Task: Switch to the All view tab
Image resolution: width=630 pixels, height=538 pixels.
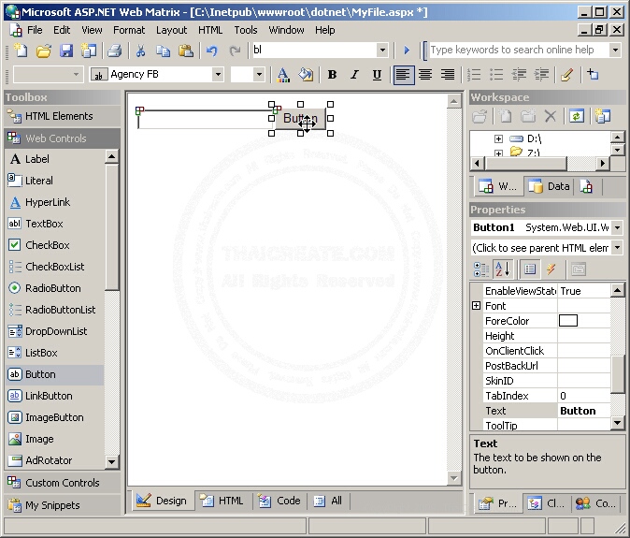Action: coord(328,501)
